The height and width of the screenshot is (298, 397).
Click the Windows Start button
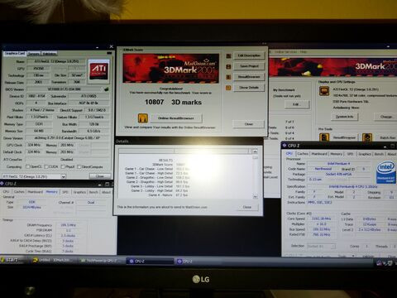pyautogui.click(x=12, y=260)
